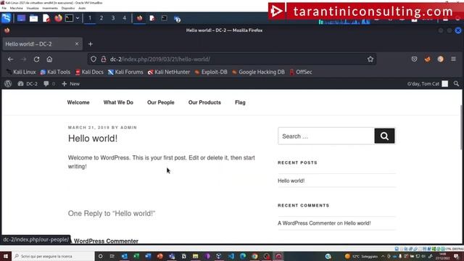Open a new Firefox tab with plus button

pos(91,44)
